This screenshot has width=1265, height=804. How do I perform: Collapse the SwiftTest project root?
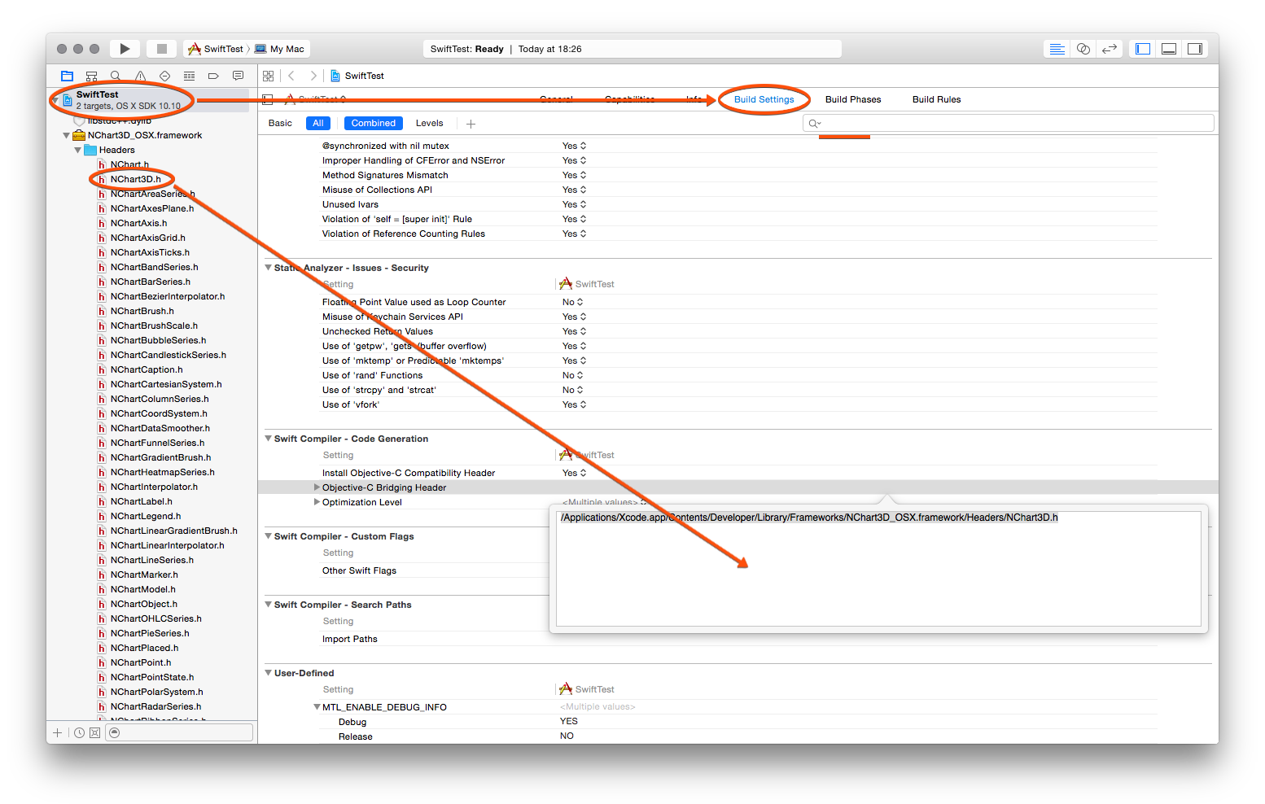coord(55,99)
